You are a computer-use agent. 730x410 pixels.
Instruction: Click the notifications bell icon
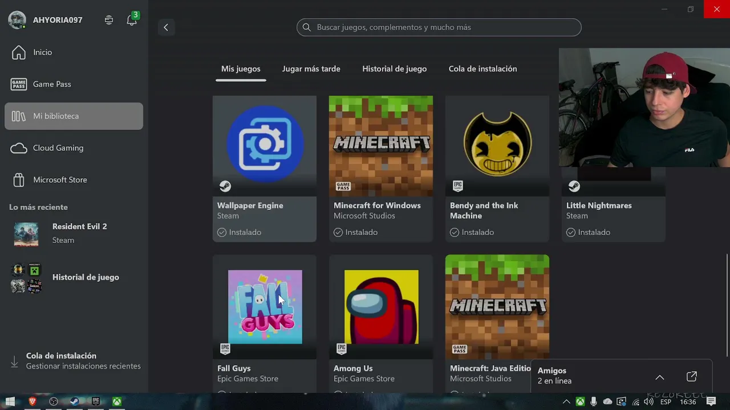tap(132, 20)
